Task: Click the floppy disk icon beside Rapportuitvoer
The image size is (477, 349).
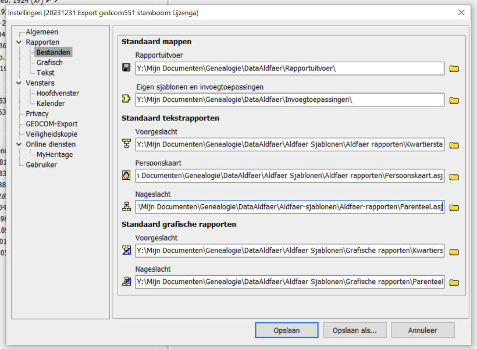Action: (x=126, y=69)
